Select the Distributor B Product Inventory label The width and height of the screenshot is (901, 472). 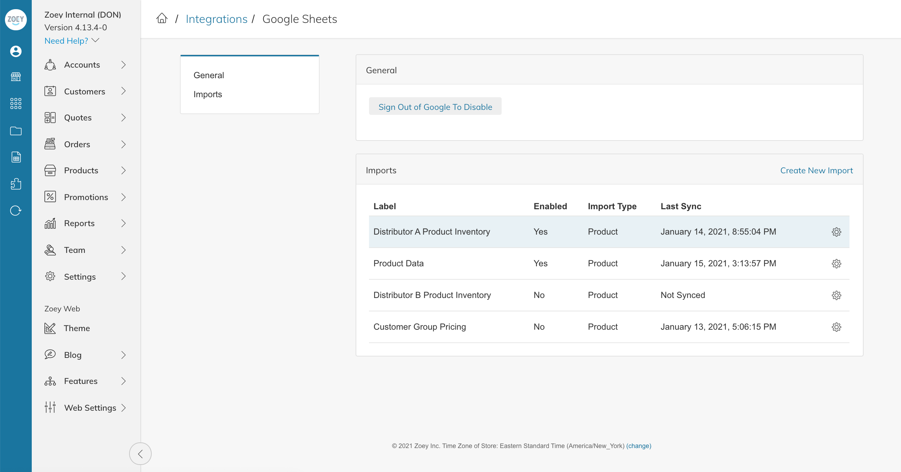432,295
